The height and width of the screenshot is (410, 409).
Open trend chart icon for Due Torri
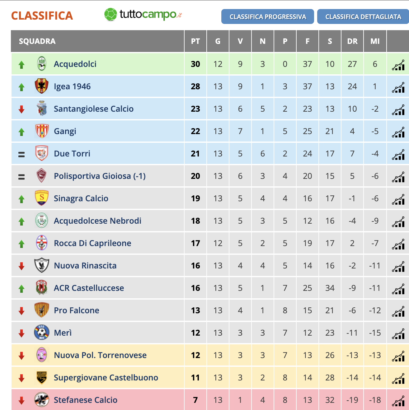[398, 155]
